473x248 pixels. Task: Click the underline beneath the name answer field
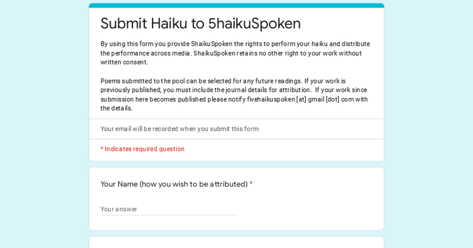coord(168,215)
